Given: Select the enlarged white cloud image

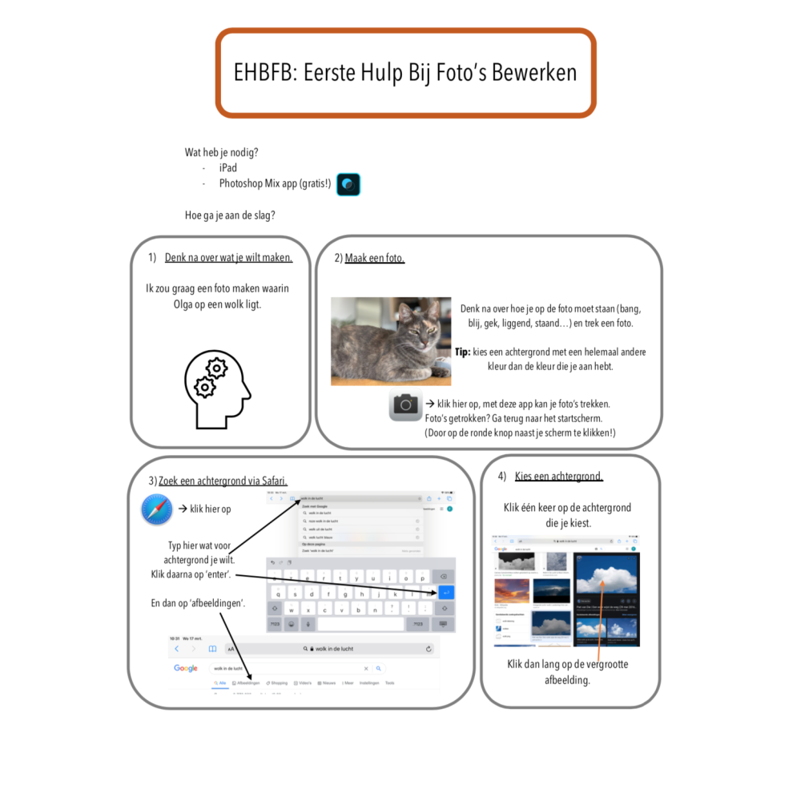Looking at the screenshot, I should click(607, 577).
